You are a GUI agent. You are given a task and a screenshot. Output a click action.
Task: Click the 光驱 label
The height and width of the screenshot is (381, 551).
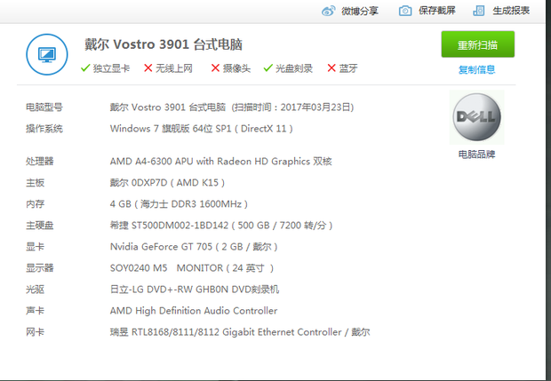[36, 290]
